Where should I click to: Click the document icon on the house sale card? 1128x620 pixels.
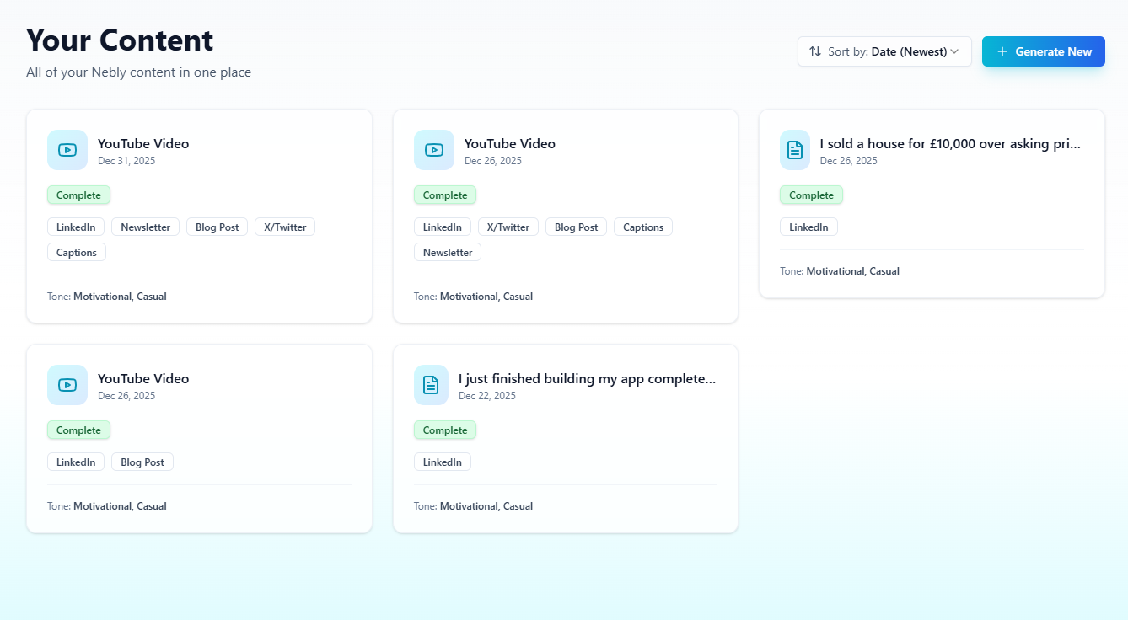(x=794, y=150)
